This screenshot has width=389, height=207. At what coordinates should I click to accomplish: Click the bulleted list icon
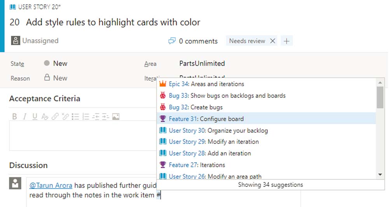[x=75, y=116]
